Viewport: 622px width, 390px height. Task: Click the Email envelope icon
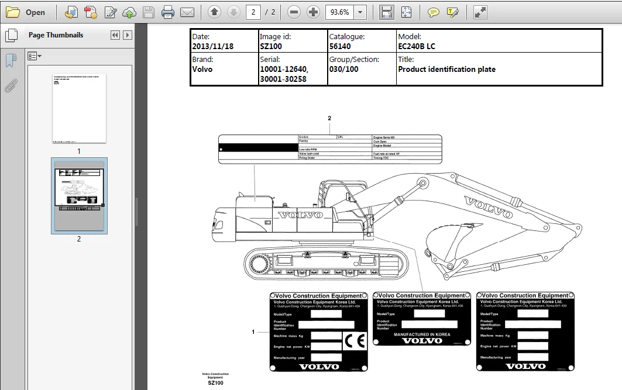187,12
